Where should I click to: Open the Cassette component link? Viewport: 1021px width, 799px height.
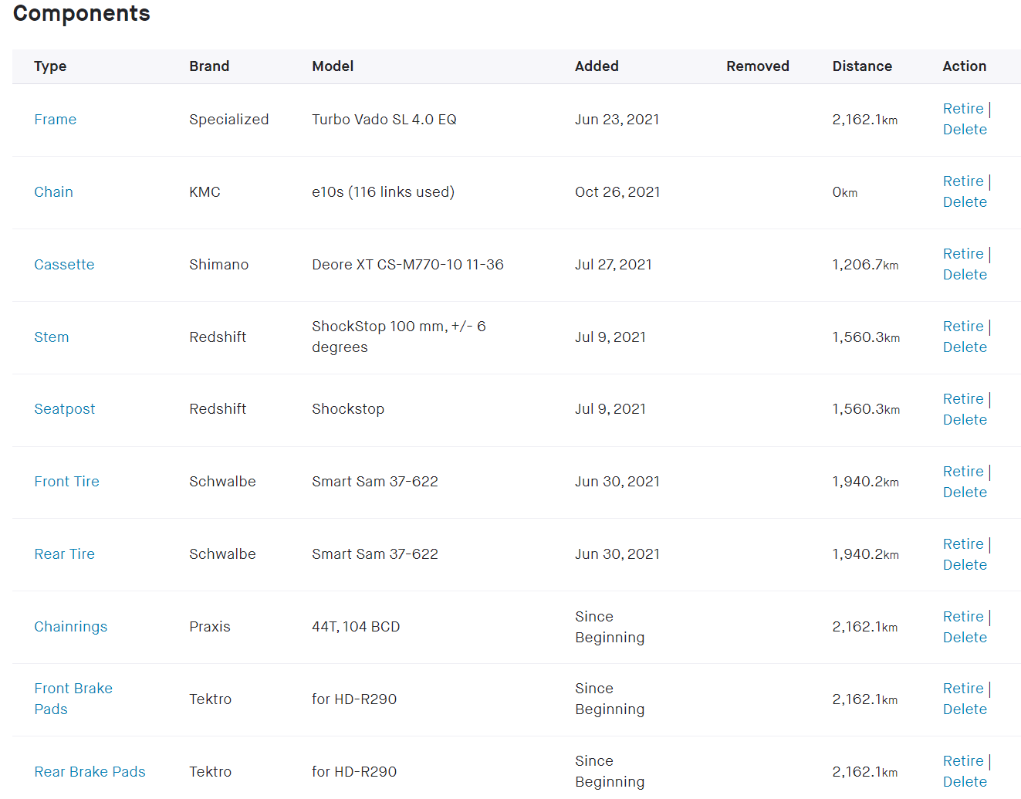(64, 265)
